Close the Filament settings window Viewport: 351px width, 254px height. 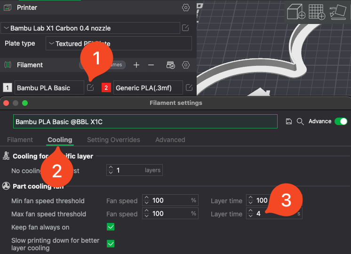pyautogui.click(x=6, y=103)
